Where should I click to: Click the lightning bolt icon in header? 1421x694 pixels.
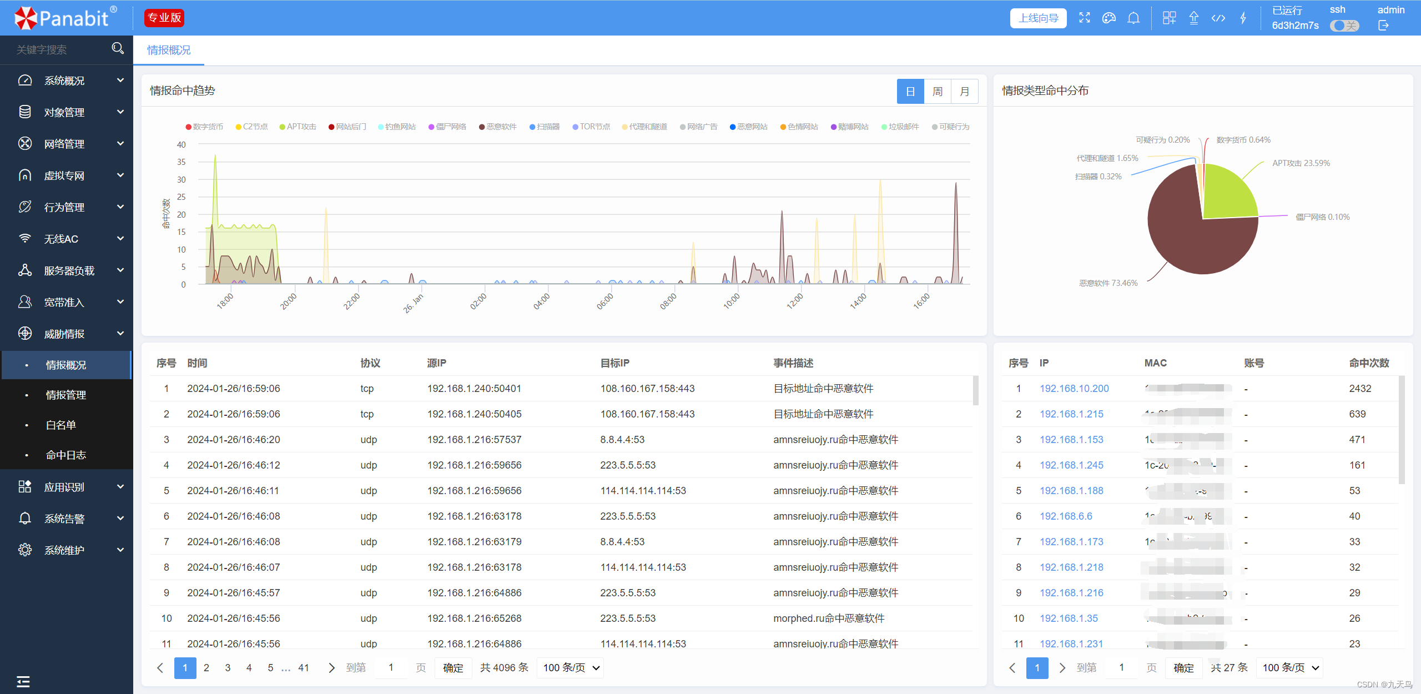tap(1243, 18)
